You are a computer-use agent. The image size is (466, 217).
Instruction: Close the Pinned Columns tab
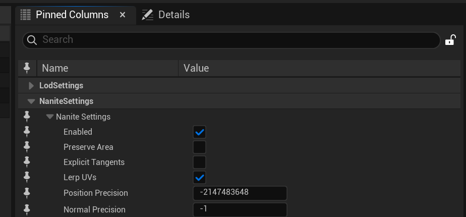tap(123, 15)
